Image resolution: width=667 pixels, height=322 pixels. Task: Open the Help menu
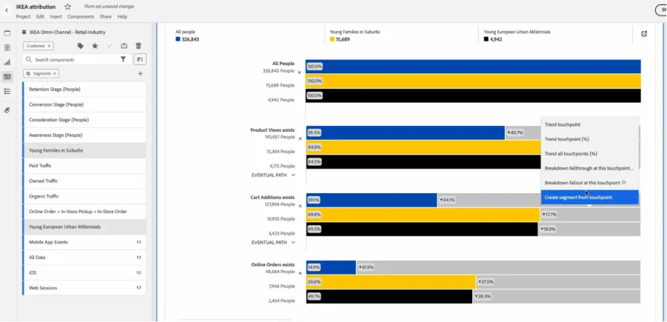coord(122,16)
